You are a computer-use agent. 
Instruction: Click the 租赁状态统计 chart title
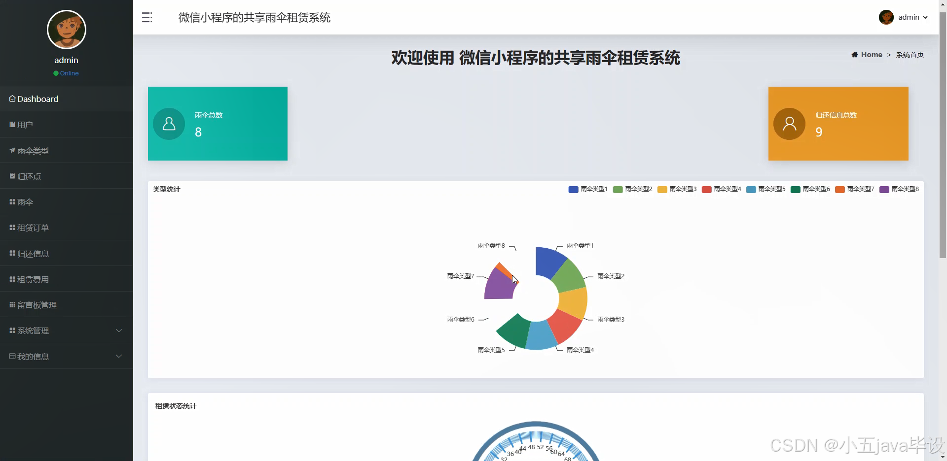[x=176, y=406]
